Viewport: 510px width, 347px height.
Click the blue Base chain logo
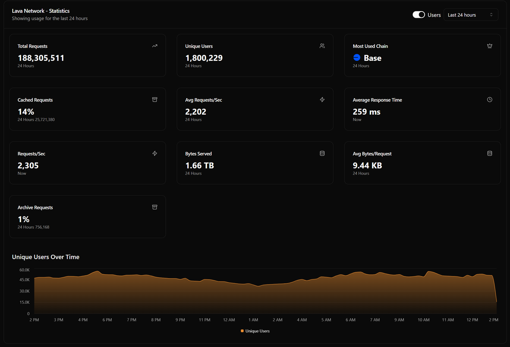pyautogui.click(x=357, y=58)
